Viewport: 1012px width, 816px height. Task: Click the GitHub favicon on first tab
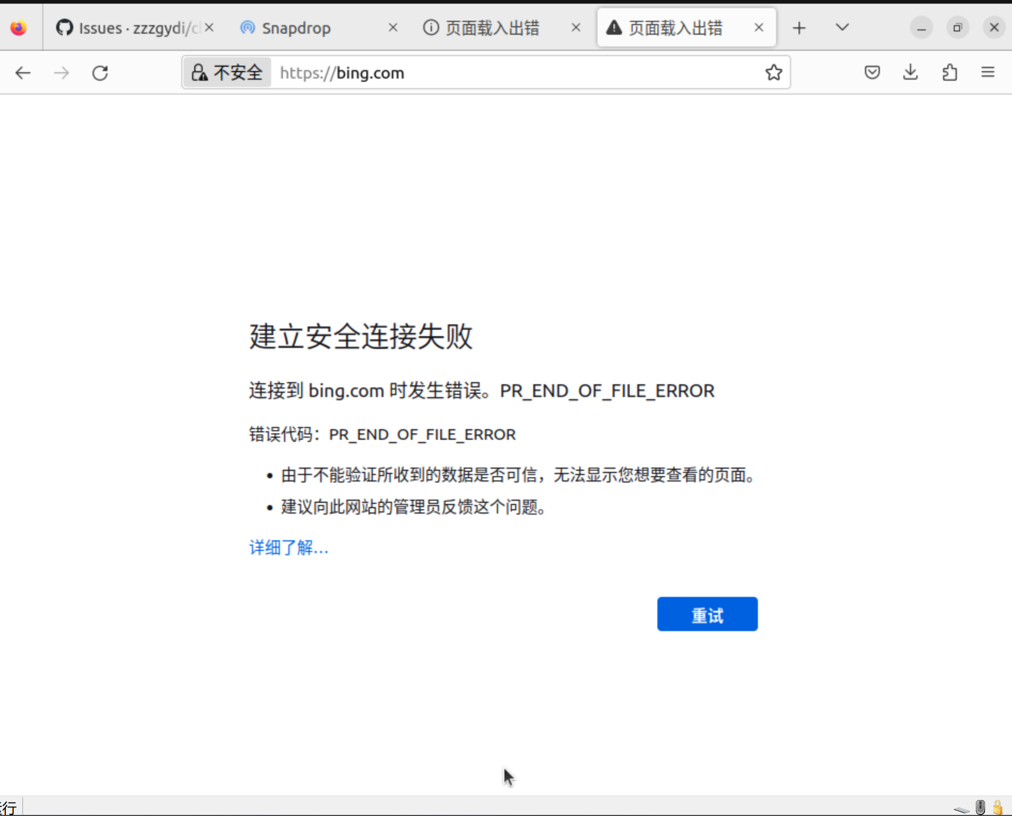(x=64, y=27)
